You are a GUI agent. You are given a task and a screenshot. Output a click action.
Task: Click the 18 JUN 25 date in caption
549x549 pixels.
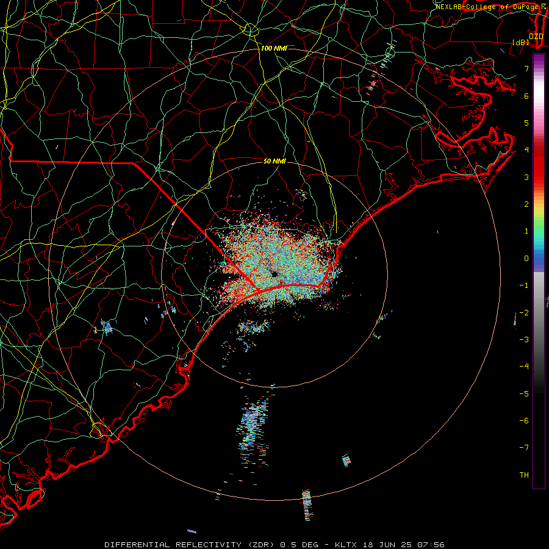(388, 545)
